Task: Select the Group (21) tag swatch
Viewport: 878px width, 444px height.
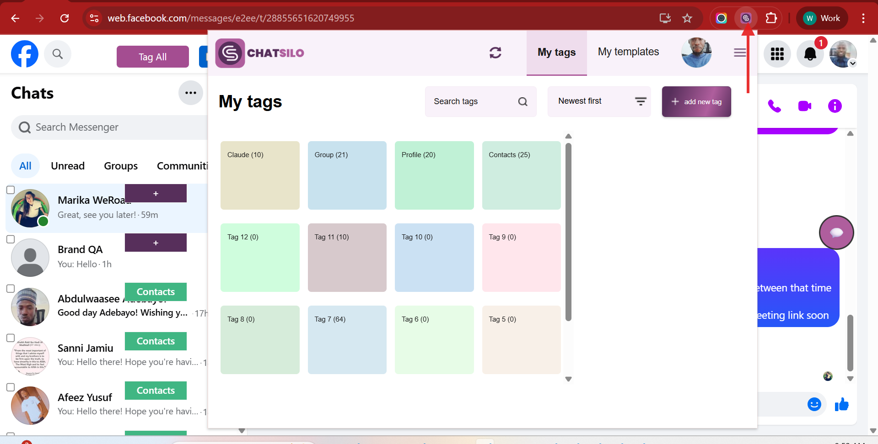Action: click(347, 175)
